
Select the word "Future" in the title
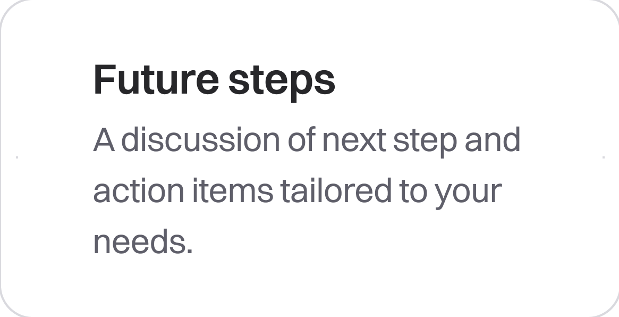point(156,80)
